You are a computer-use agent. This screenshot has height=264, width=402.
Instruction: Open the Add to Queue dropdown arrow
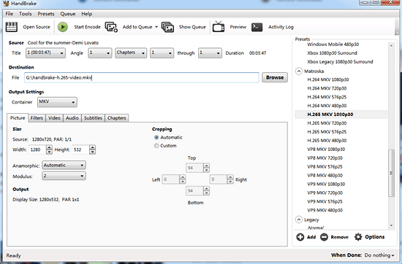point(156,27)
